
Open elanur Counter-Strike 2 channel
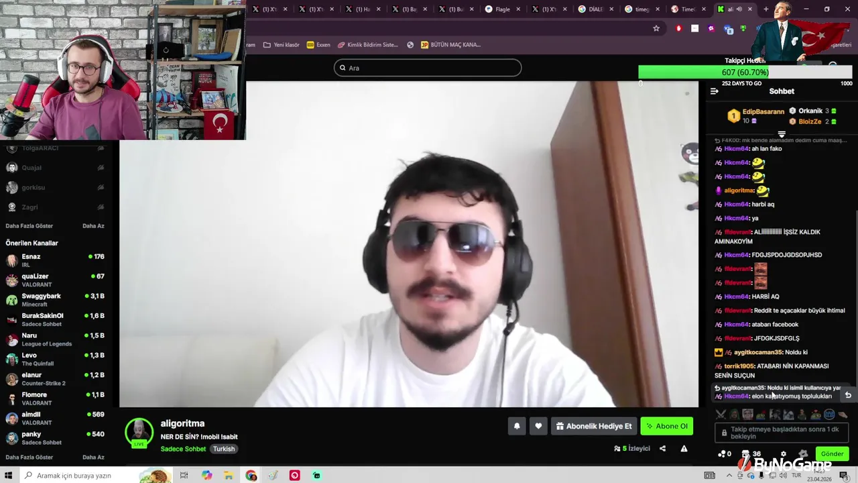click(x=55, y=379)
